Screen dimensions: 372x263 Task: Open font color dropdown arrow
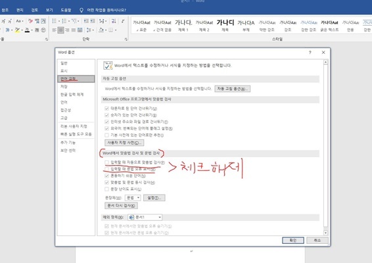[32, 30]
